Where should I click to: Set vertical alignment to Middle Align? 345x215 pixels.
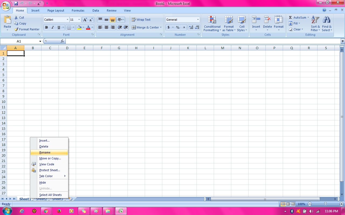coord(106,20)
